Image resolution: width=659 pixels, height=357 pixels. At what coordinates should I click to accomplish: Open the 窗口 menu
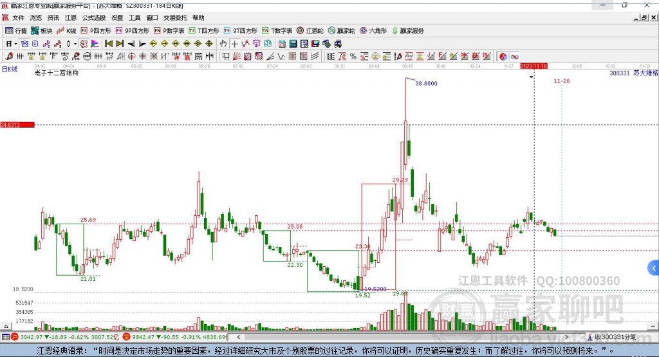pos(152,17)
